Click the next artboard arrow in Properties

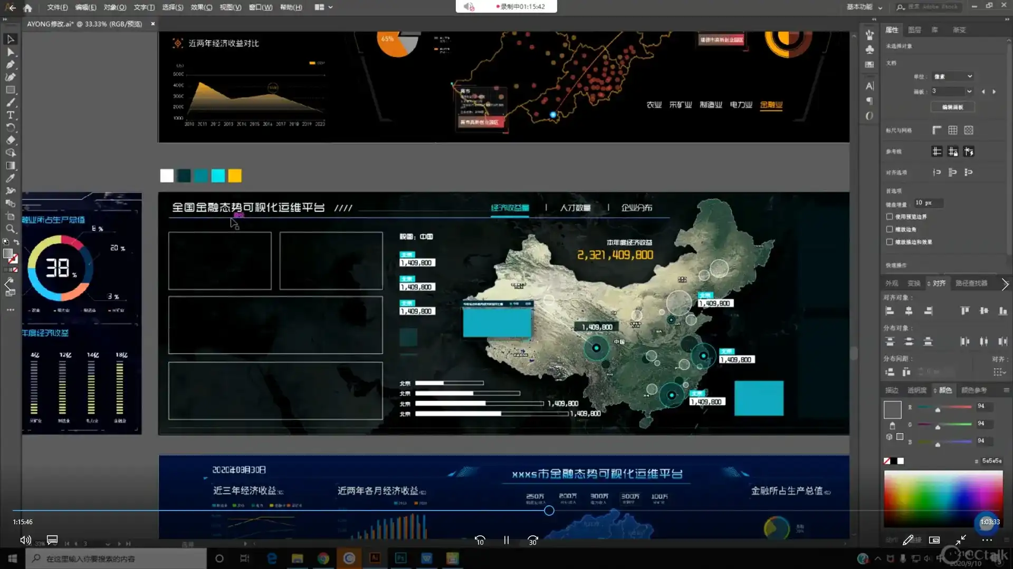(x=995, y=91)
